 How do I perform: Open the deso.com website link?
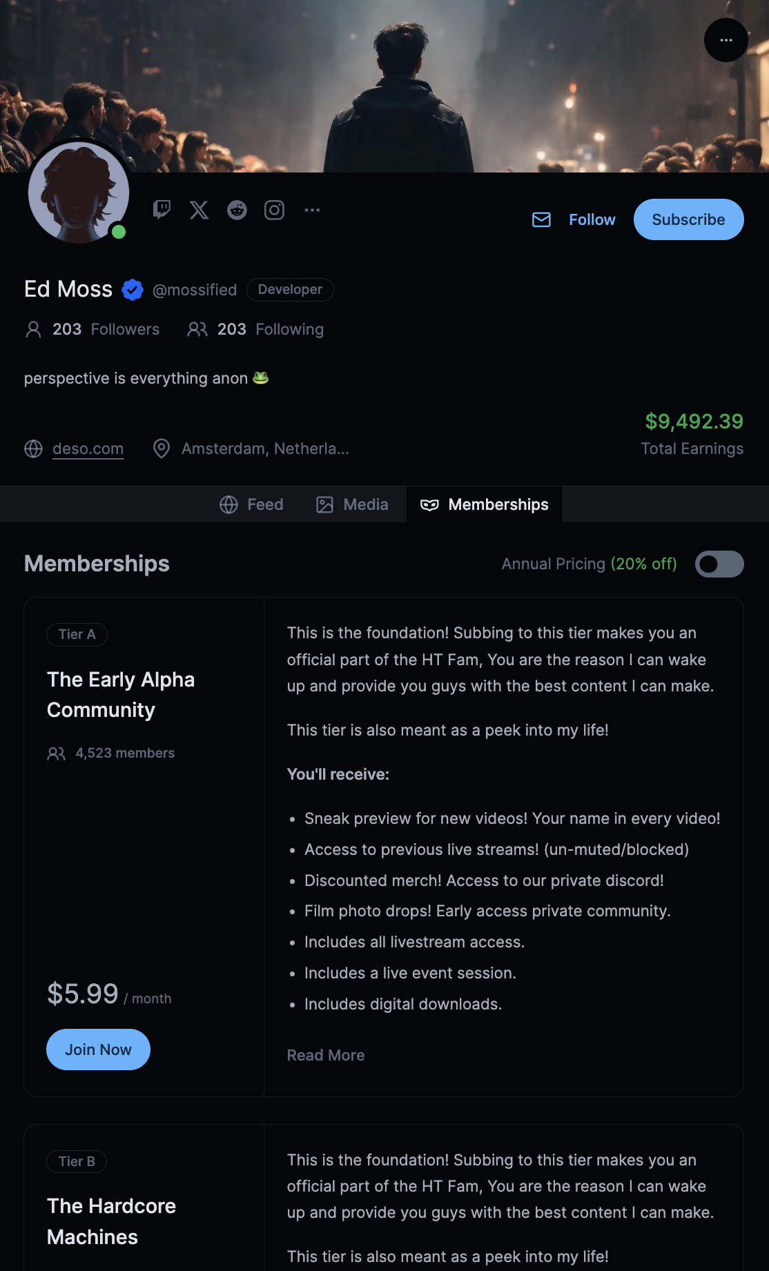(x=88, y=449)
